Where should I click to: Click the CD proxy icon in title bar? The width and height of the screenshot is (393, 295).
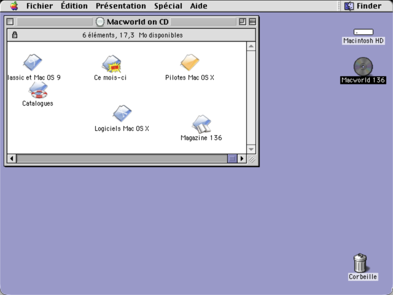click(99, 22)
